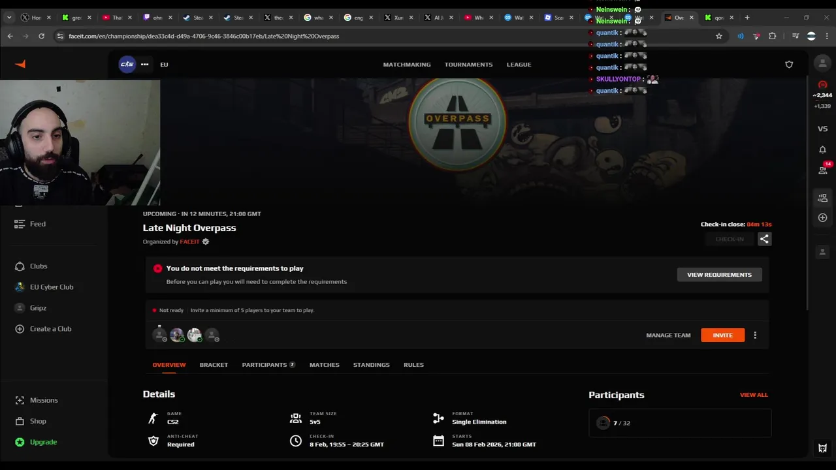Bookmark page with the star icon
Image resolution: width=836 pixels, height=470 pixels.
(719, 36)
